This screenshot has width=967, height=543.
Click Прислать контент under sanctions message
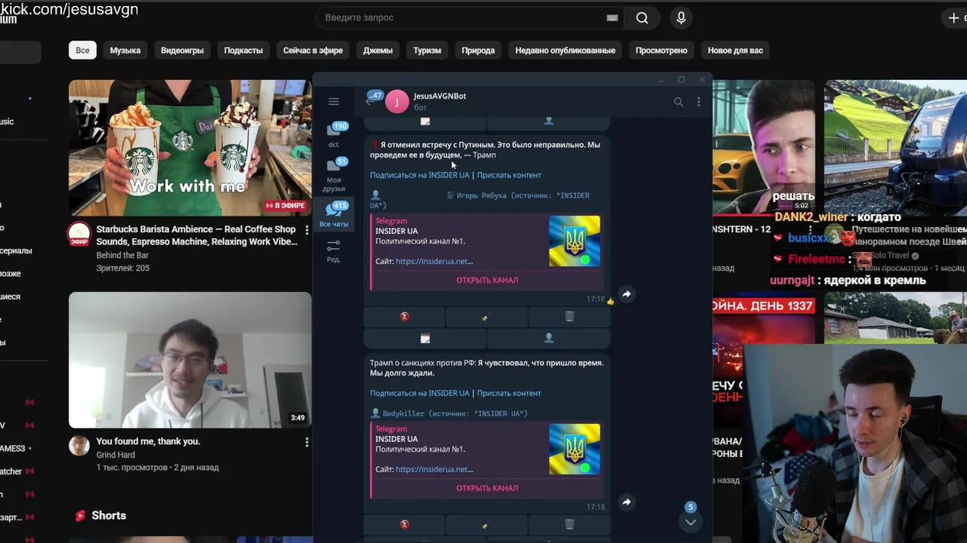(509, 393)
